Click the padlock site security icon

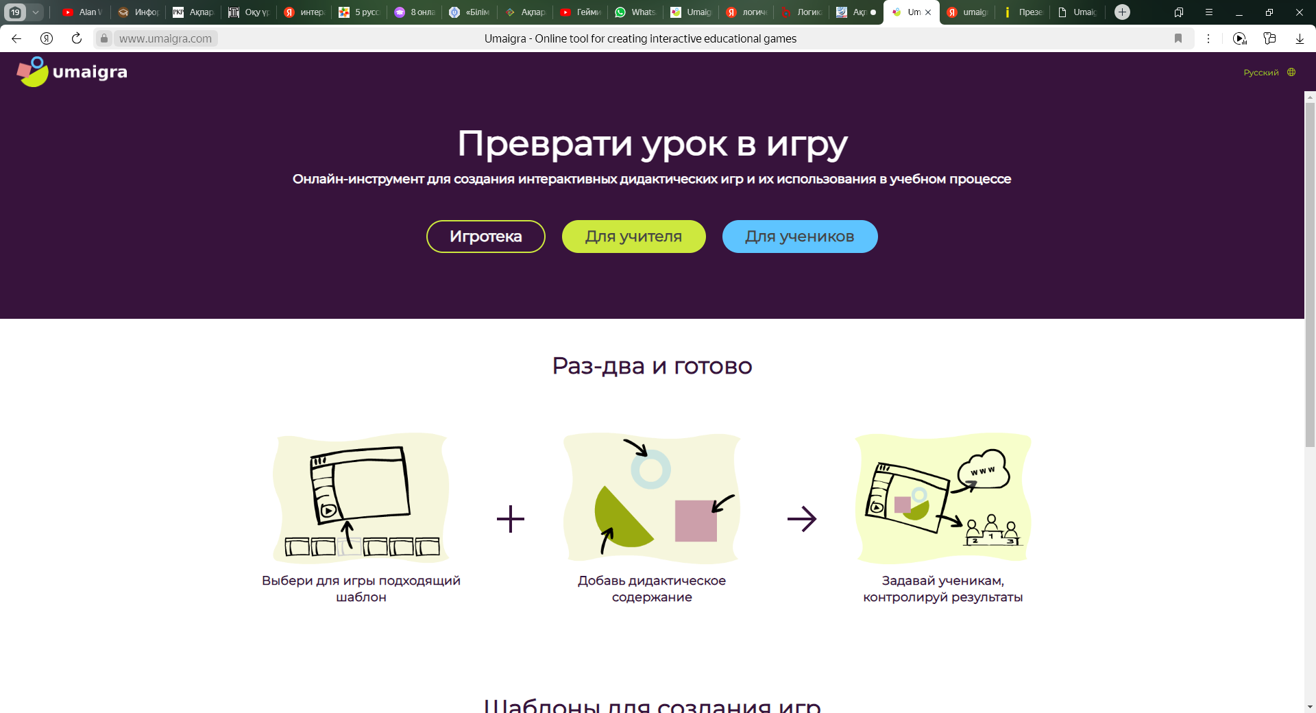click(x=104, y=38)
